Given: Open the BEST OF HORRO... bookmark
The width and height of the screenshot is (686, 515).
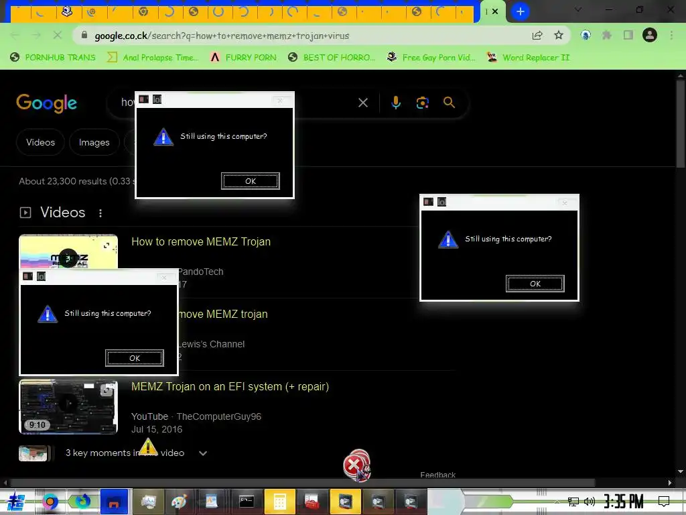Looking at the screenshot, I should [x=332, y=58].
